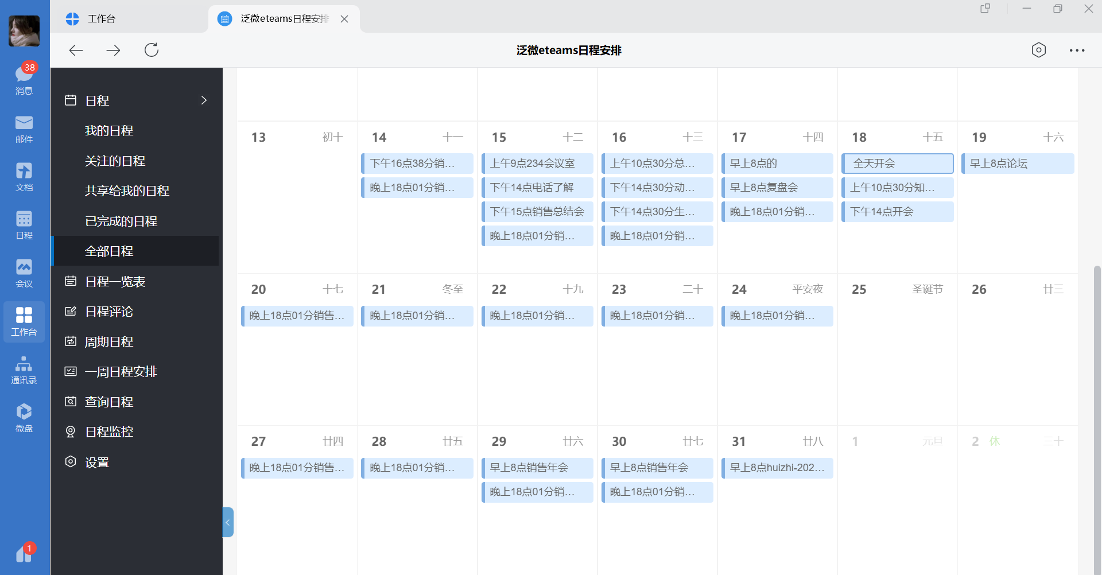The width and height of the screenshot is (1102, 575).
Task: Open the three-dot more options menu
Action: coord(1077,50)
